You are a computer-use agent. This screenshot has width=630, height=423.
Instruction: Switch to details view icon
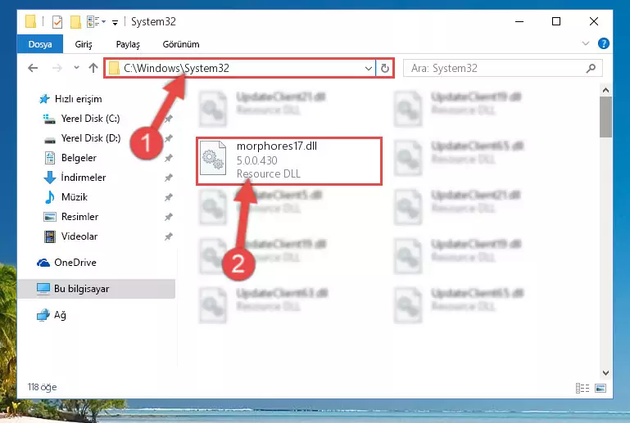point(582,388)
